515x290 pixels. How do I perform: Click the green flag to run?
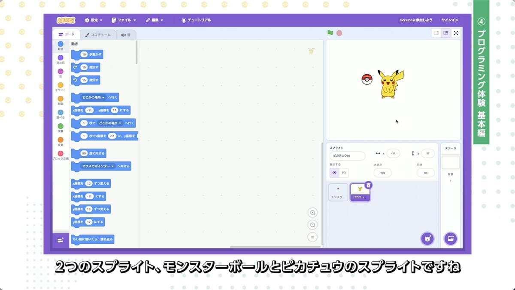pyautogui.click(x=330, y=33)
